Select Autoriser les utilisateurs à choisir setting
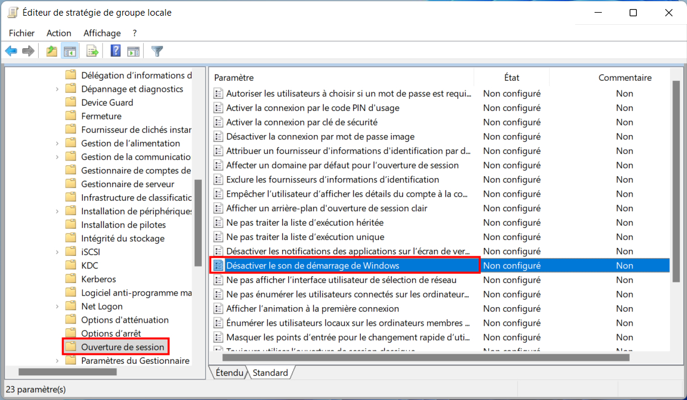 (x=349, y=94)
